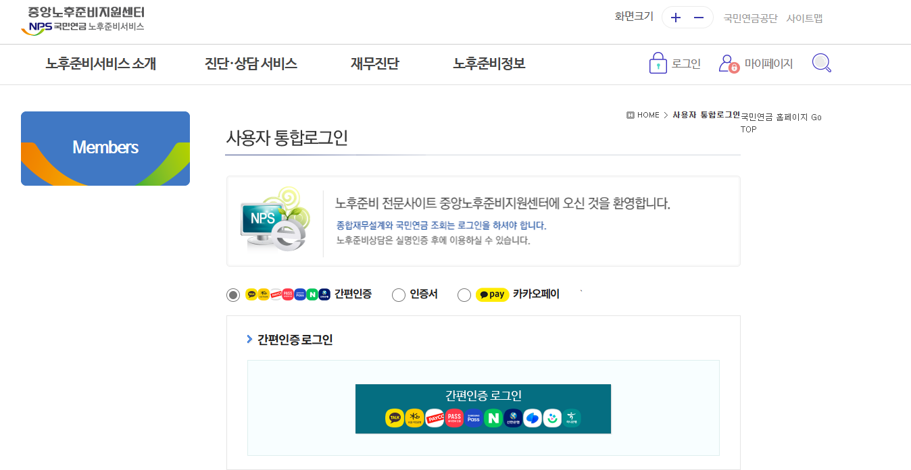Go to 국민연금공단 via the link

click(x=750, y=18)
